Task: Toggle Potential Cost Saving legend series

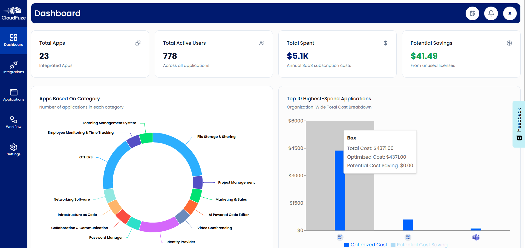Action: (x=419, y=245)
